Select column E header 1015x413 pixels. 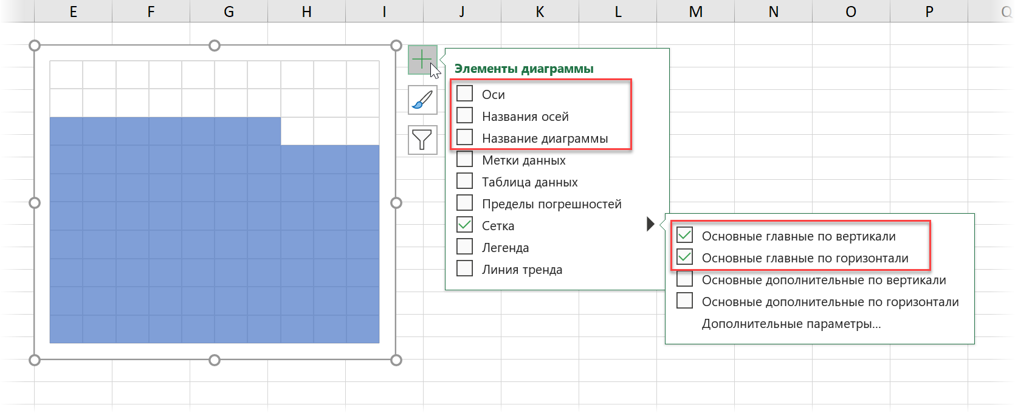73,12
